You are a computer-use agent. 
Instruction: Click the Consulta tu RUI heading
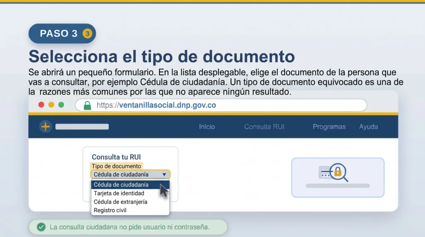coord(116,157)
